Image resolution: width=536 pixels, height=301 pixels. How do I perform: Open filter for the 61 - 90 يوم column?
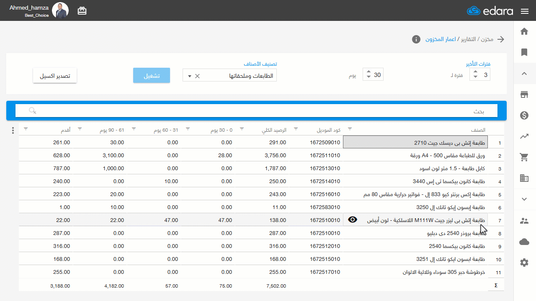[80, 129]
